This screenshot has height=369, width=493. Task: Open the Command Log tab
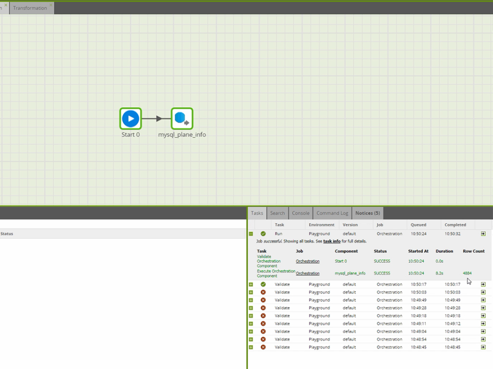[x=332, y=213]
